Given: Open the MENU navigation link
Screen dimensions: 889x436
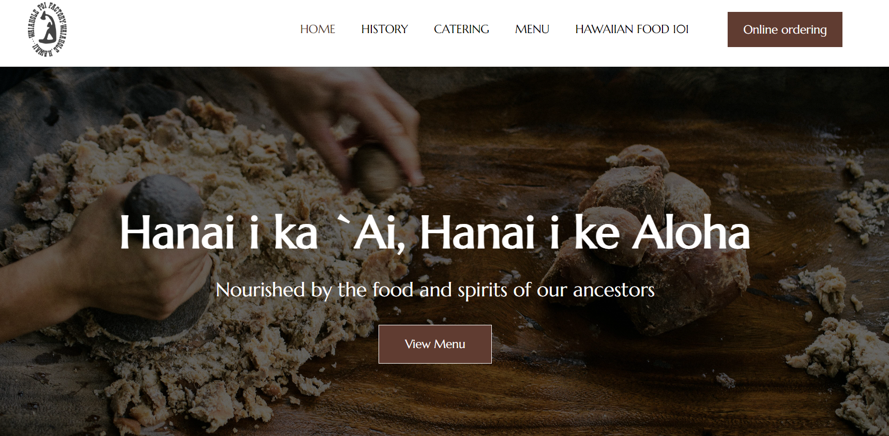Looking at the screenshot, I should pyautogui.click(x=532, y=29).
